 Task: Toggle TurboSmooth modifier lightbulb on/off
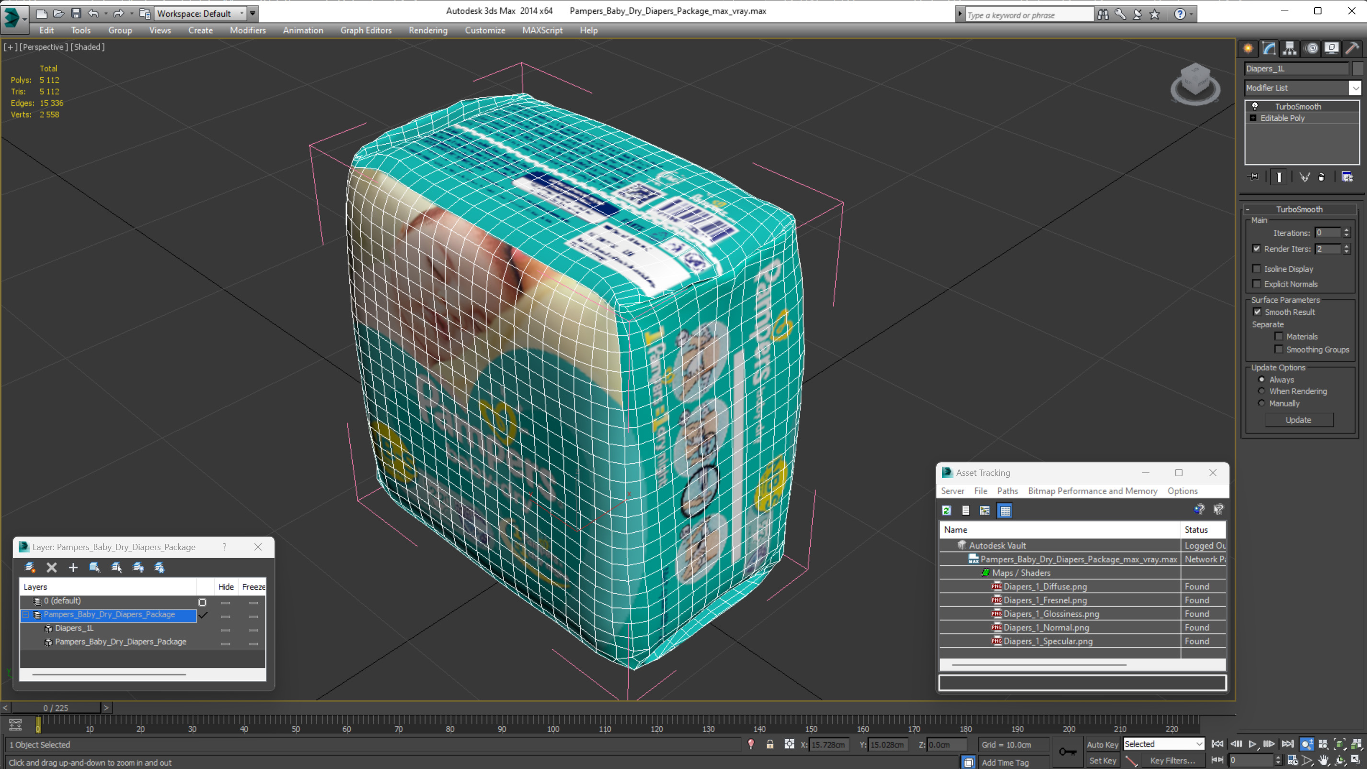tap(1255, 106)
